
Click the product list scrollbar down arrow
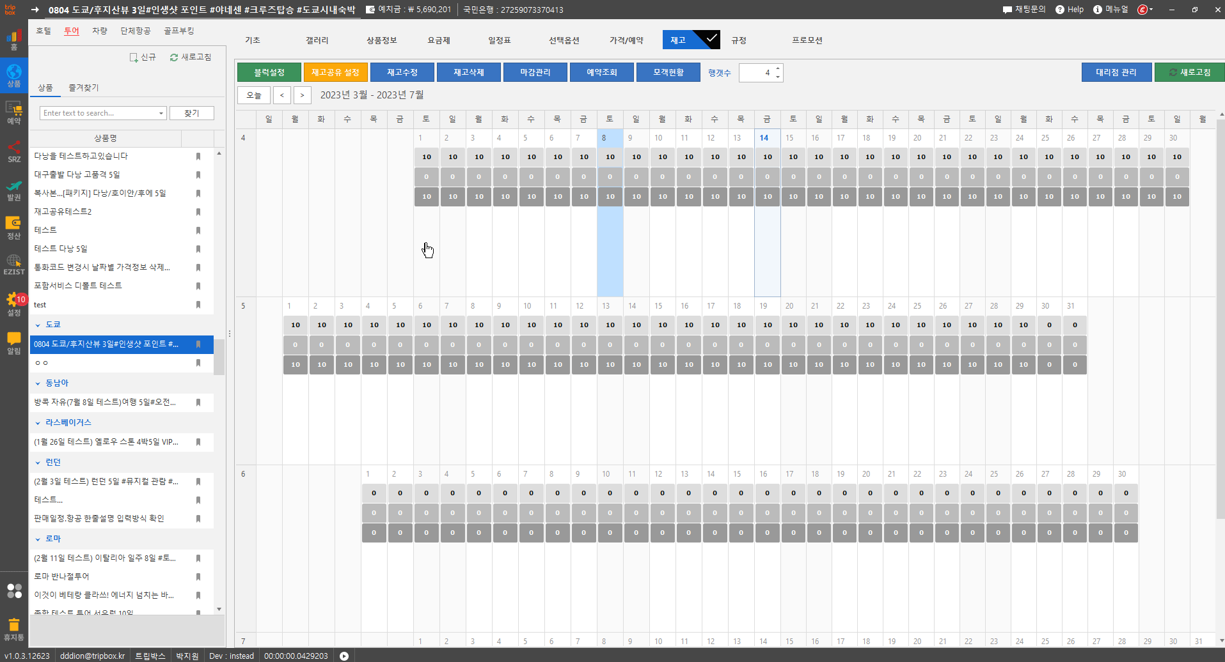tap(219, 610)
